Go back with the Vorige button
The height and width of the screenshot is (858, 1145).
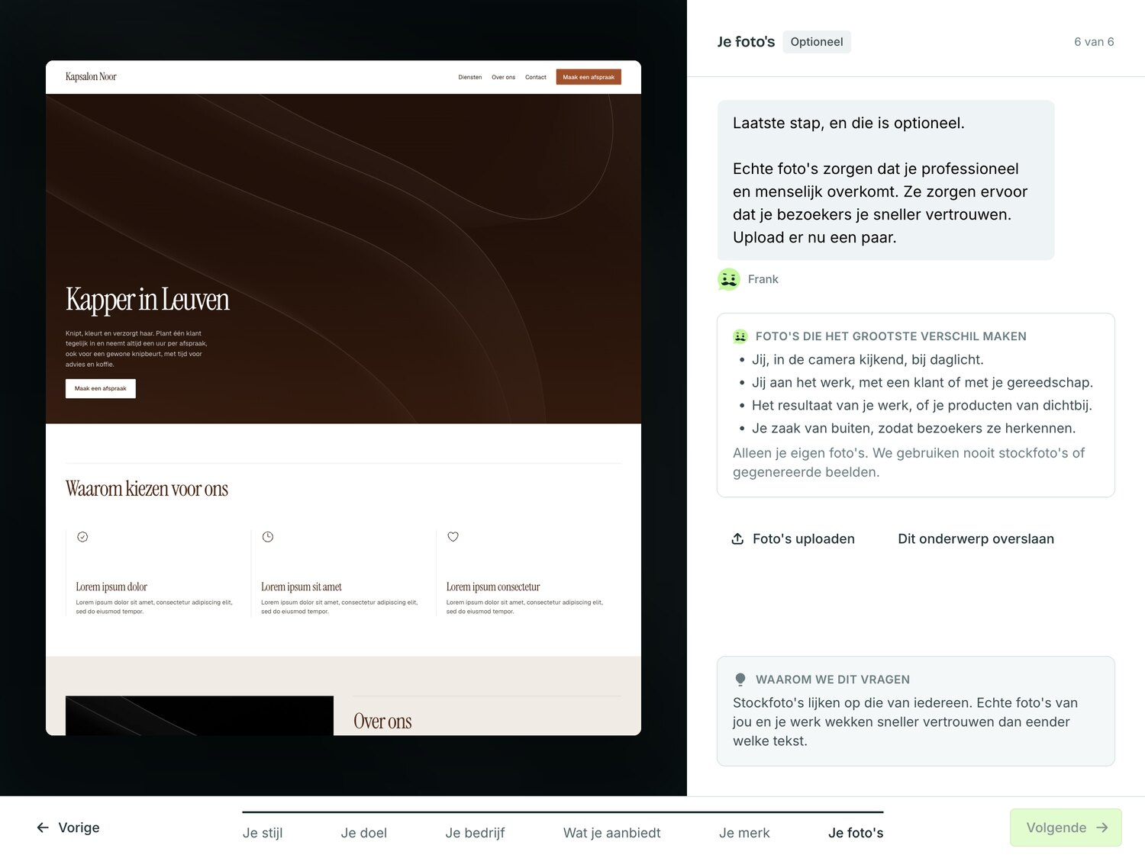tap(68, 827)
